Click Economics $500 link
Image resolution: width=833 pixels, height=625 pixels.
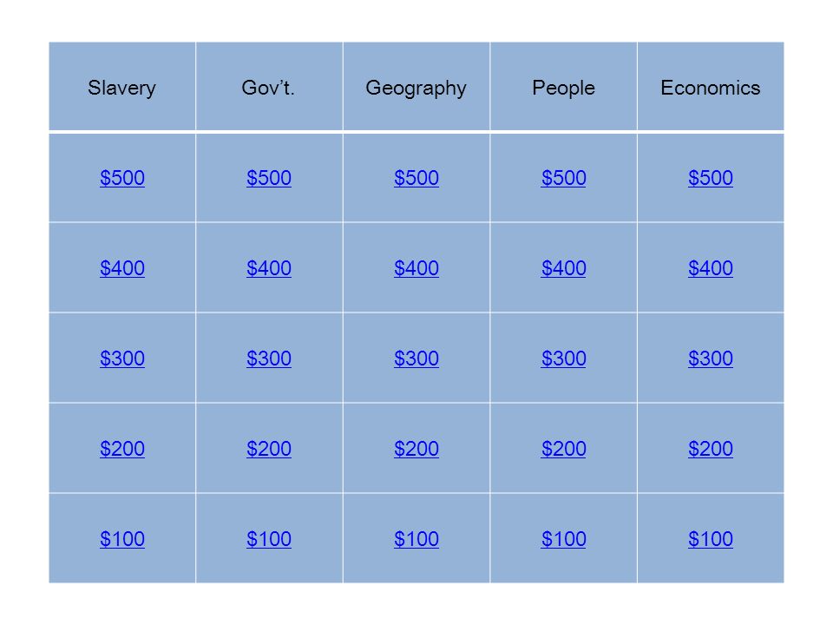[711, 177]
